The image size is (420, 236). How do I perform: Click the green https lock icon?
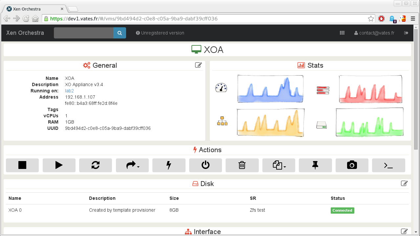pyautogui.click(x=46, y=19)
